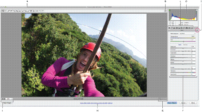Toggle shadow clipping warning on histogram

(x=169, y=10)
